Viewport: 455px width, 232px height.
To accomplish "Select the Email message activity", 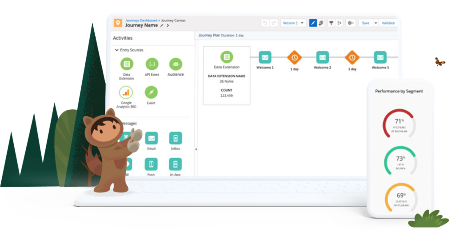I will (x=151, y=138).
